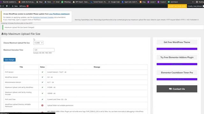Viewport: 204px width, 114px height.
Task: Open the Agent web client bookmark
Action: pos(130,2)
